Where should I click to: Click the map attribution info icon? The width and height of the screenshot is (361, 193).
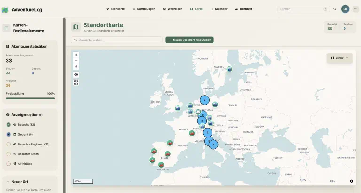click(x=351, y=181)
